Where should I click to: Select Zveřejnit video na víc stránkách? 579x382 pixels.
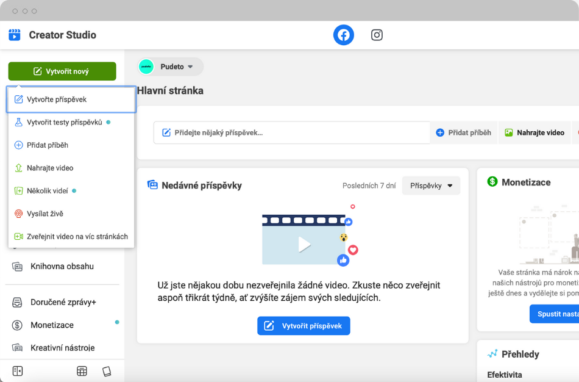click(71, 237)
